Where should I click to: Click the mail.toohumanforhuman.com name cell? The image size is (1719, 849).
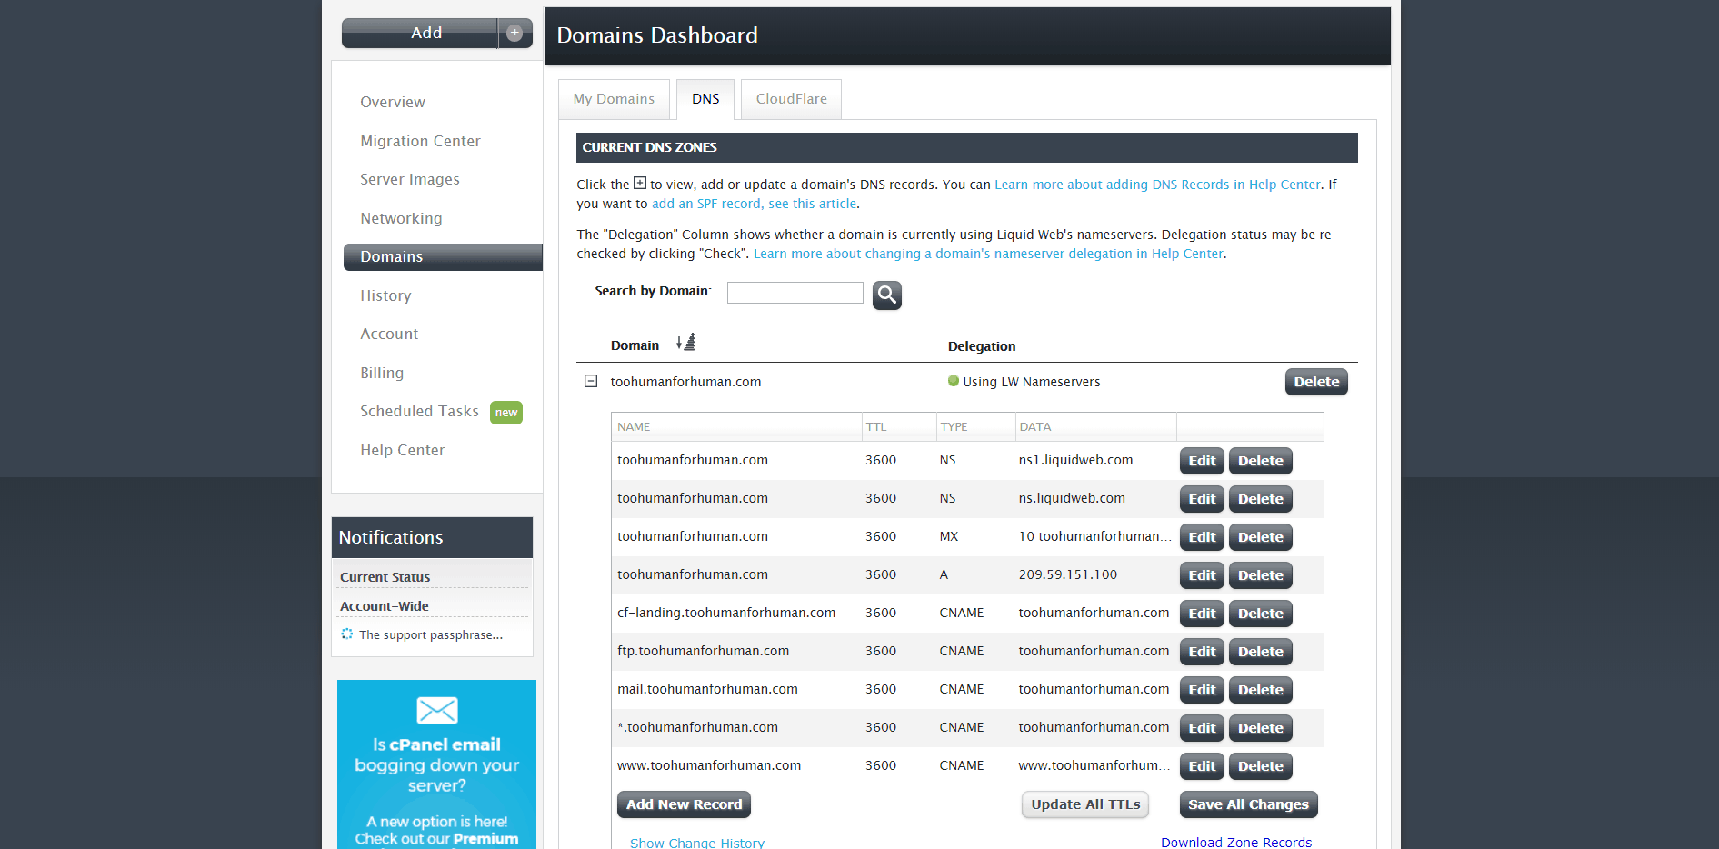(707, 689)
